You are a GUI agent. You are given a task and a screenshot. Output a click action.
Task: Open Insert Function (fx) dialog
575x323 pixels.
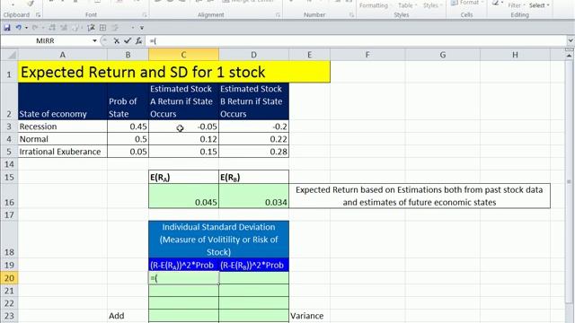coord(138,41)
